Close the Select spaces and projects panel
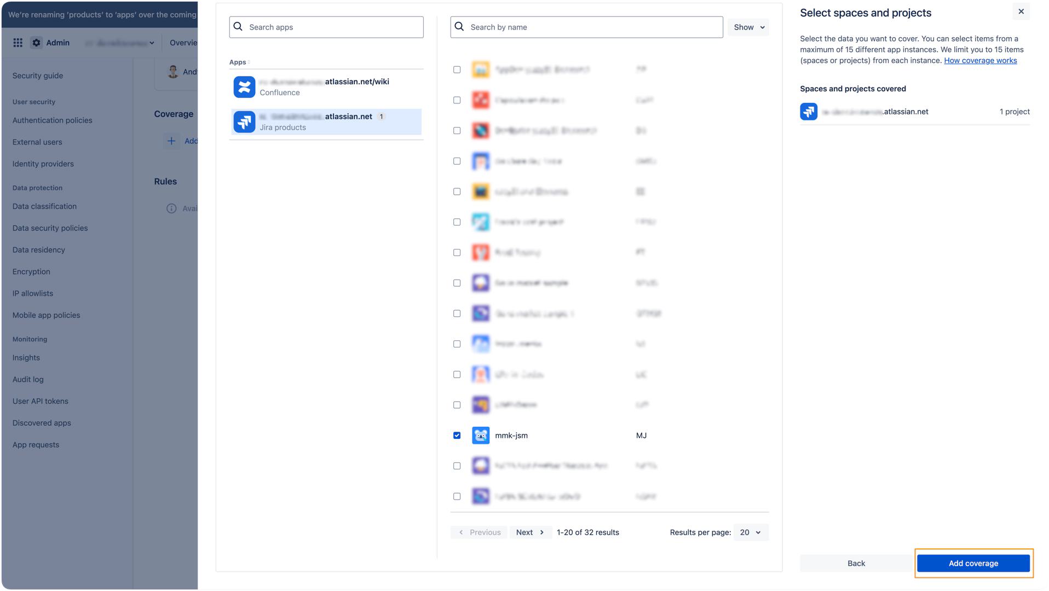This screenshot has height=591, width=1049. point(1021,11)
